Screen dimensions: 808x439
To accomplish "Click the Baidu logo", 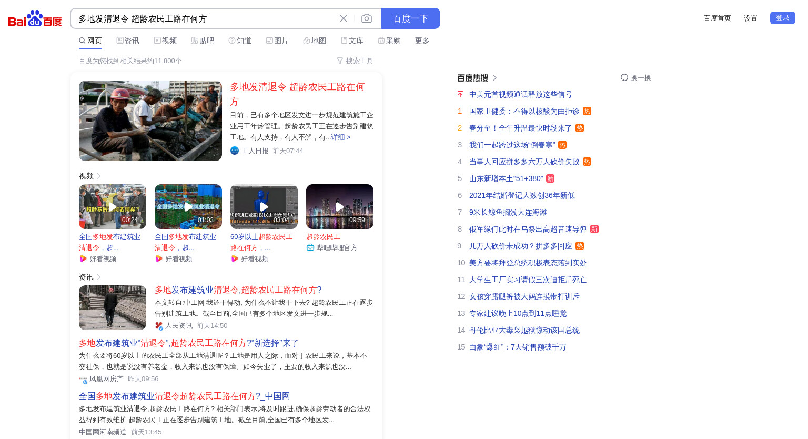I will tap(35, 18).
